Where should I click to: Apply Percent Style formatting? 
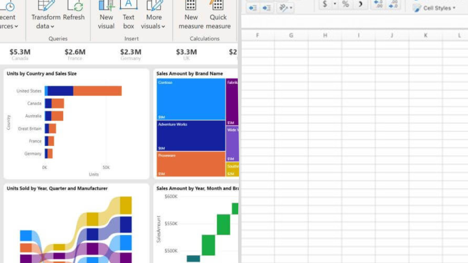pos(345,5)
